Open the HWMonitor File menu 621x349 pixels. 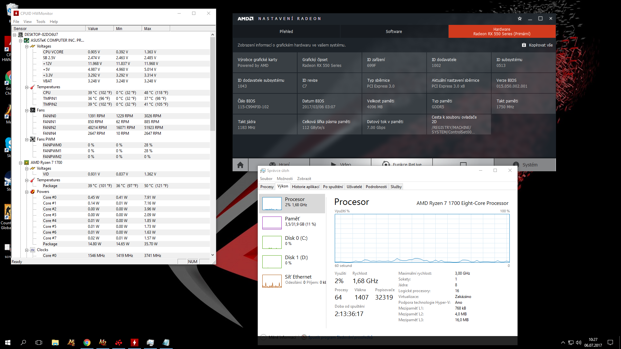[x=16, y=22]
